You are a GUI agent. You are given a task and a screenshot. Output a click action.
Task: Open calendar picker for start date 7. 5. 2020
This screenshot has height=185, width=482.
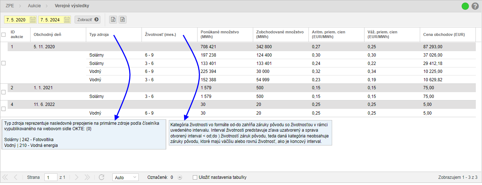pos(33,20)
